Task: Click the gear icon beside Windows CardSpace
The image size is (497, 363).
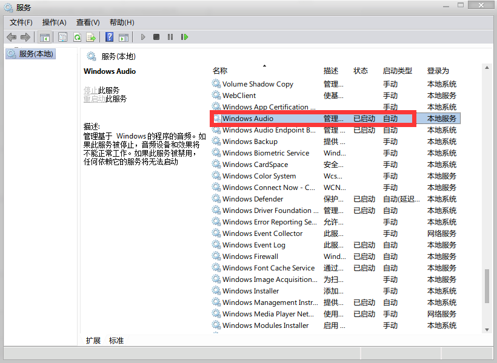Action: click(x=216, y=165)
